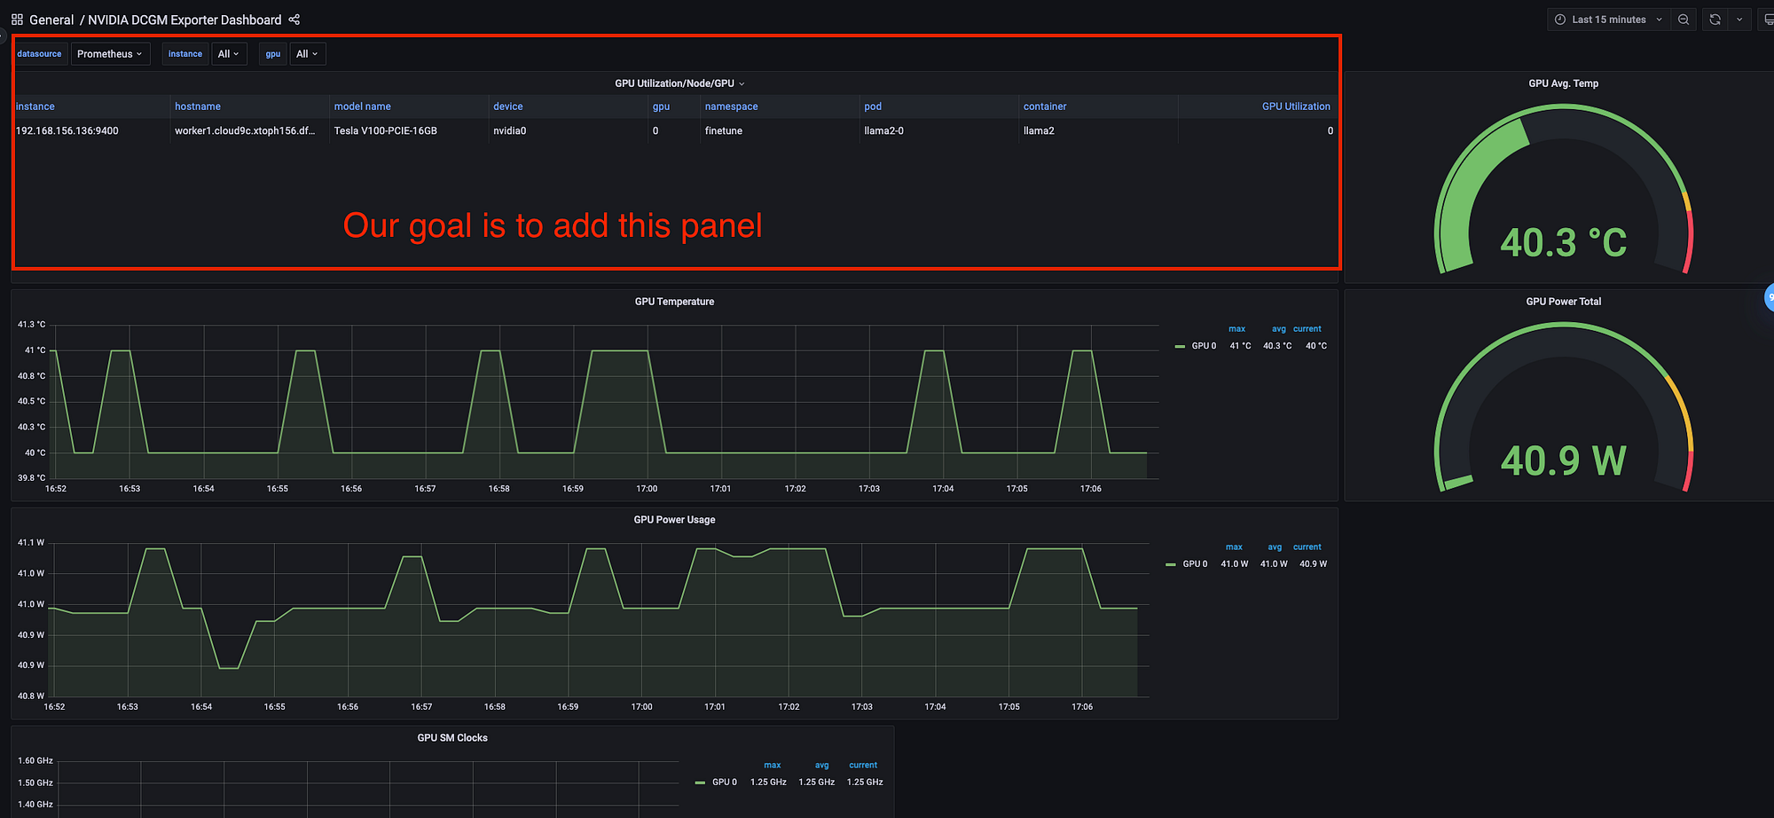This screenshot has width=1774, height=818.
Task: Cycle view mode with monitor icon
Action: point(1768,20)
